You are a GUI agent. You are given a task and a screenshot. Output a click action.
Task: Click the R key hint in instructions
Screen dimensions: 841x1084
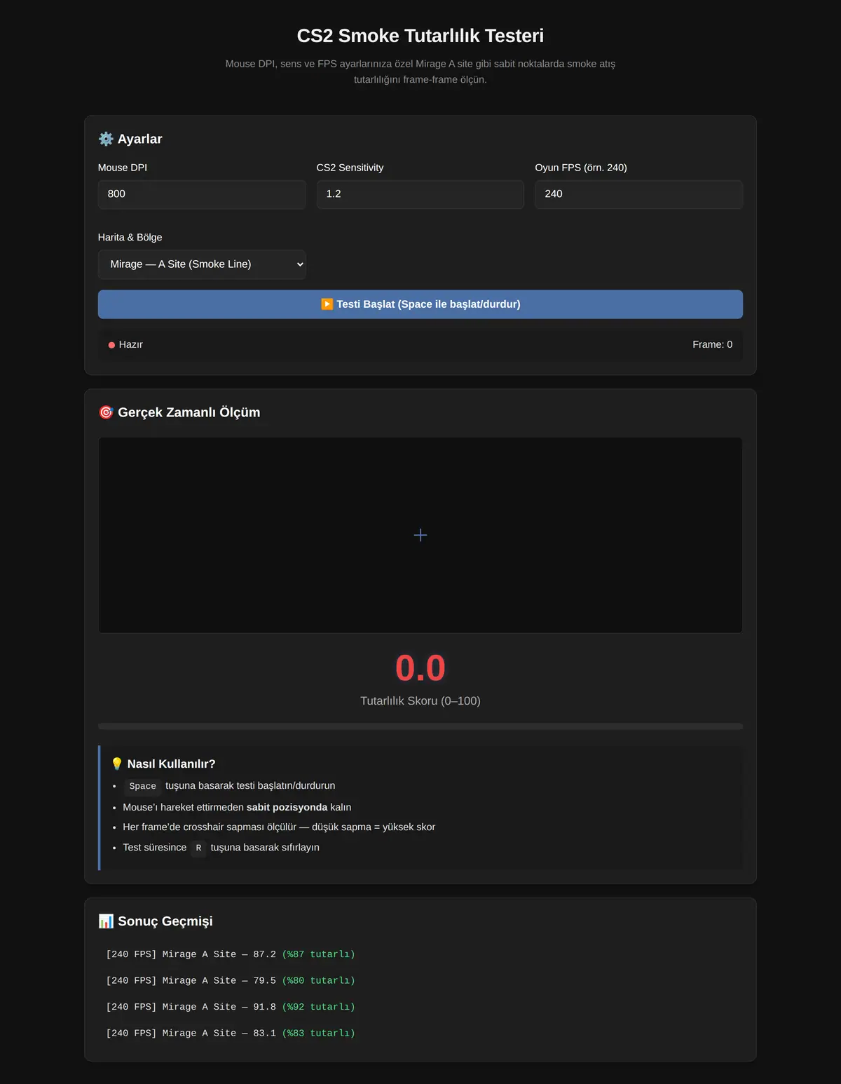[x=198, y=848]
